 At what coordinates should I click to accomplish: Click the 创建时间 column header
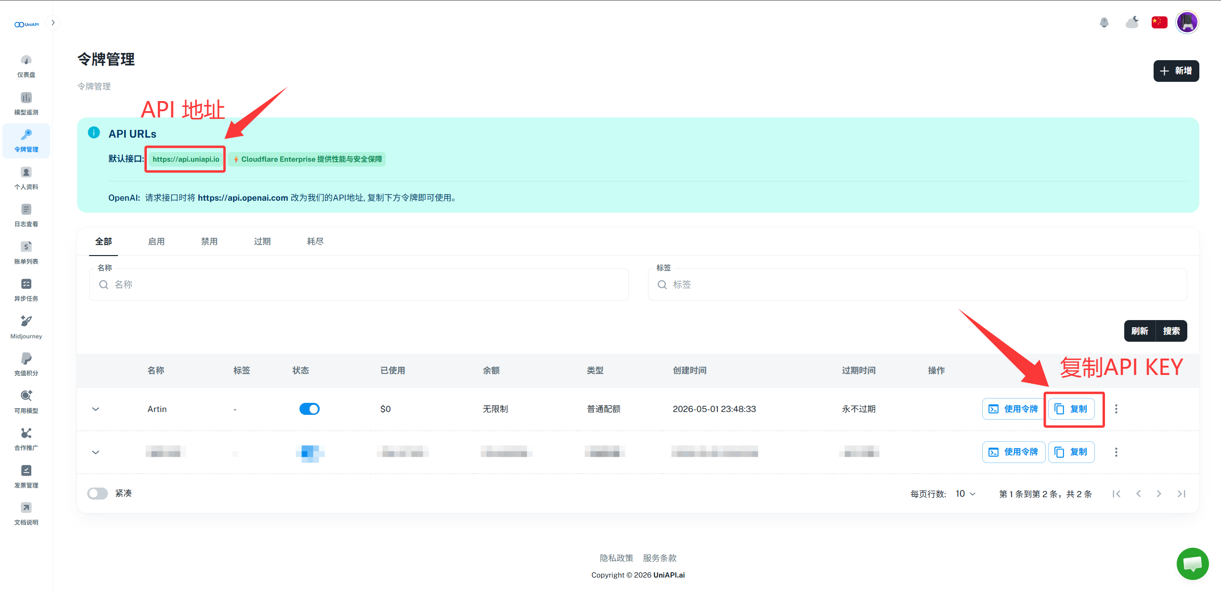[689, 371]
